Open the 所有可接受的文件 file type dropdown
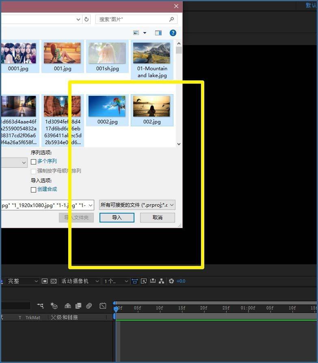The image size is (318, 363). (137, 205)
